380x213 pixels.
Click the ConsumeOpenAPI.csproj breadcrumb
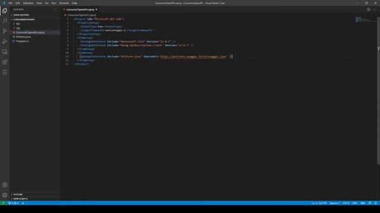click(x=82, y=15)
